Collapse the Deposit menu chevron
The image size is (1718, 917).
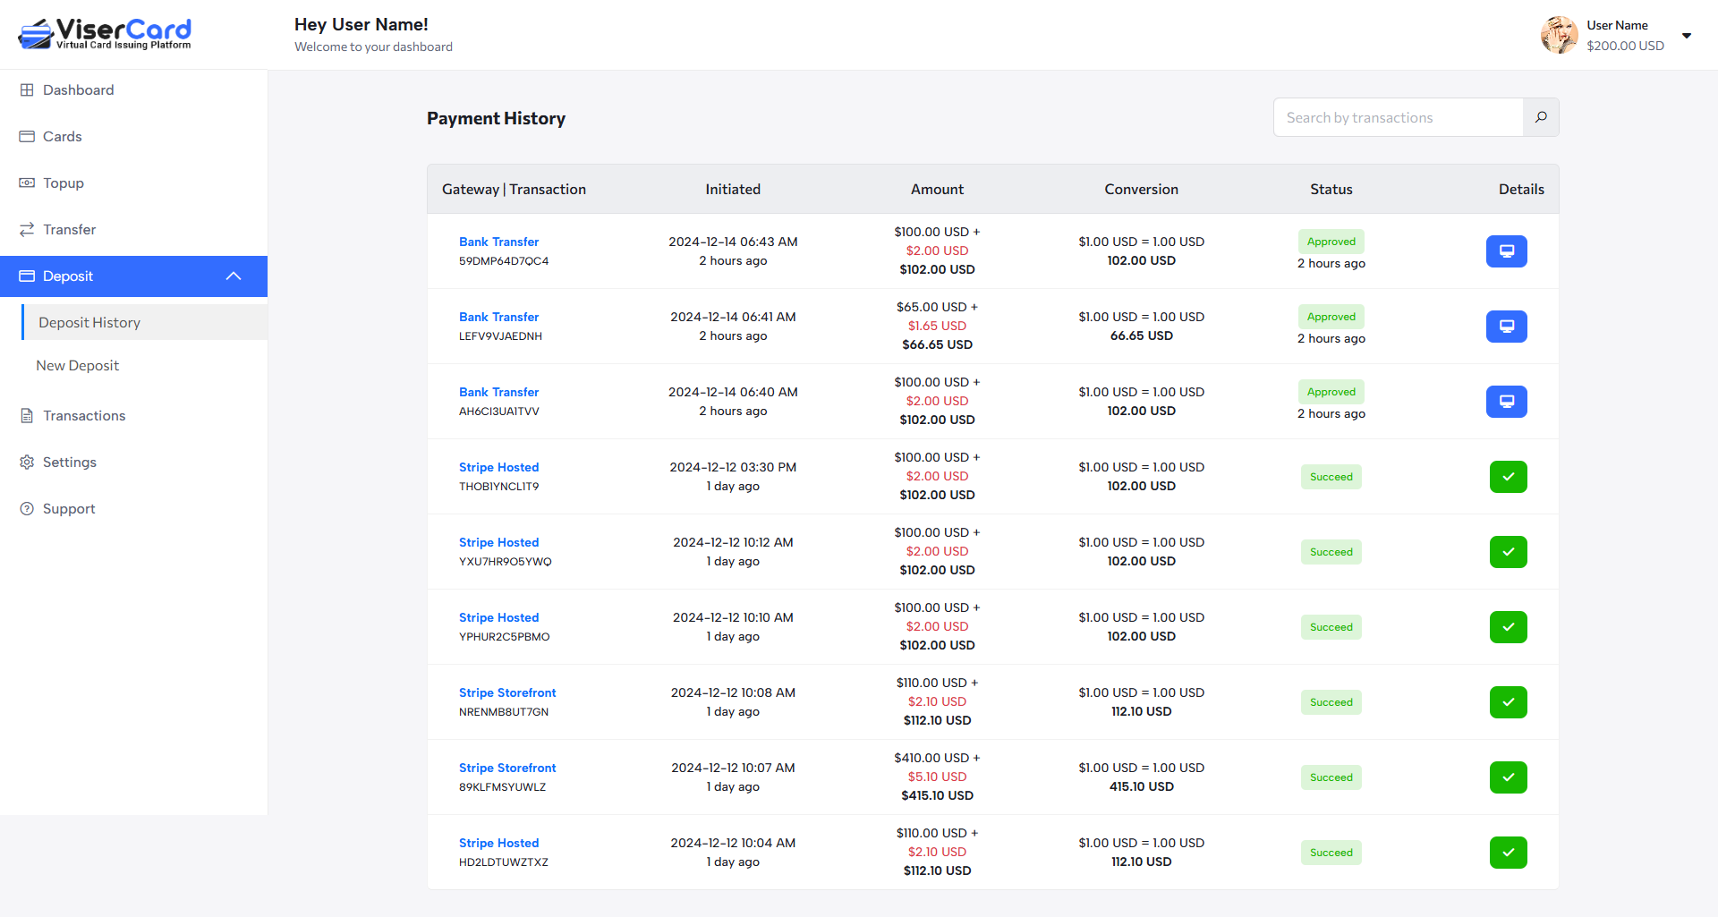(234, 276)
